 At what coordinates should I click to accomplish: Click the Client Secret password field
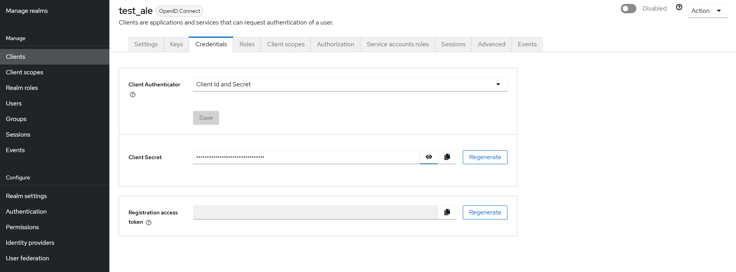(x=306, y=157)
